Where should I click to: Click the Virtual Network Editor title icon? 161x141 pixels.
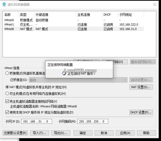4,4
